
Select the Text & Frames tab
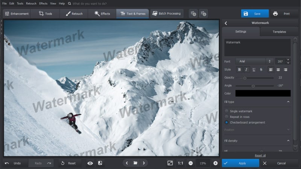tap(133, 14)
